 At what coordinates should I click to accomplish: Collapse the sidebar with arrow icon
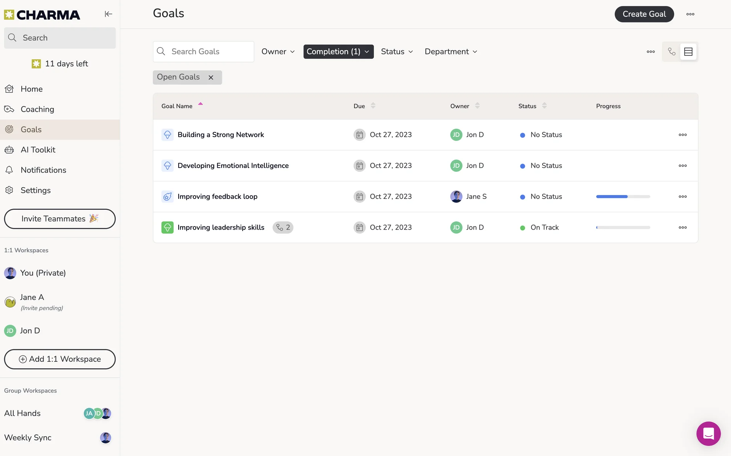pos(109,14)
